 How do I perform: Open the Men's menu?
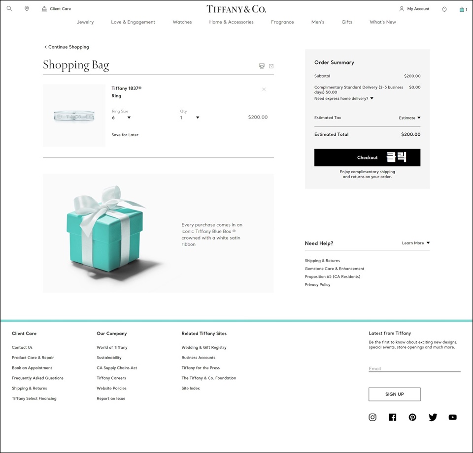[318, 22]
